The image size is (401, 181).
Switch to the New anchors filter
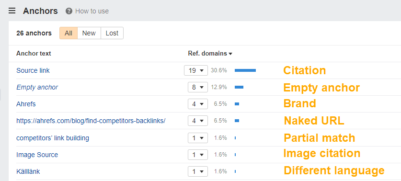pos(89,33)
